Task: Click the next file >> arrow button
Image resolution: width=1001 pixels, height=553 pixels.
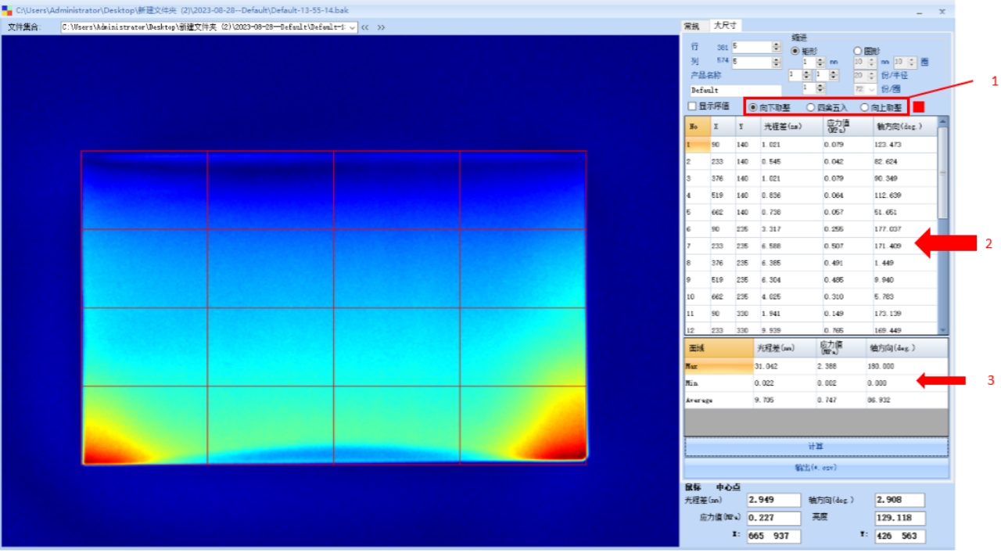Action: coord(381,27)
